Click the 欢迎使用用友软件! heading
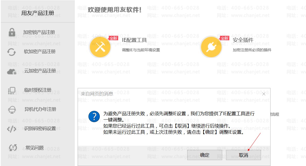 tap(114, 10)
